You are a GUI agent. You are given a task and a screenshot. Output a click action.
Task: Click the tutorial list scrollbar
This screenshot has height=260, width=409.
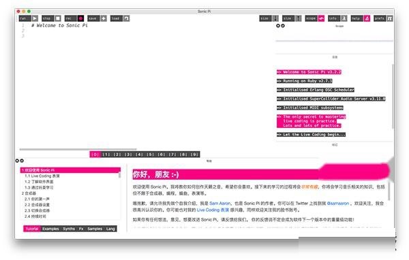pos(119,174)
